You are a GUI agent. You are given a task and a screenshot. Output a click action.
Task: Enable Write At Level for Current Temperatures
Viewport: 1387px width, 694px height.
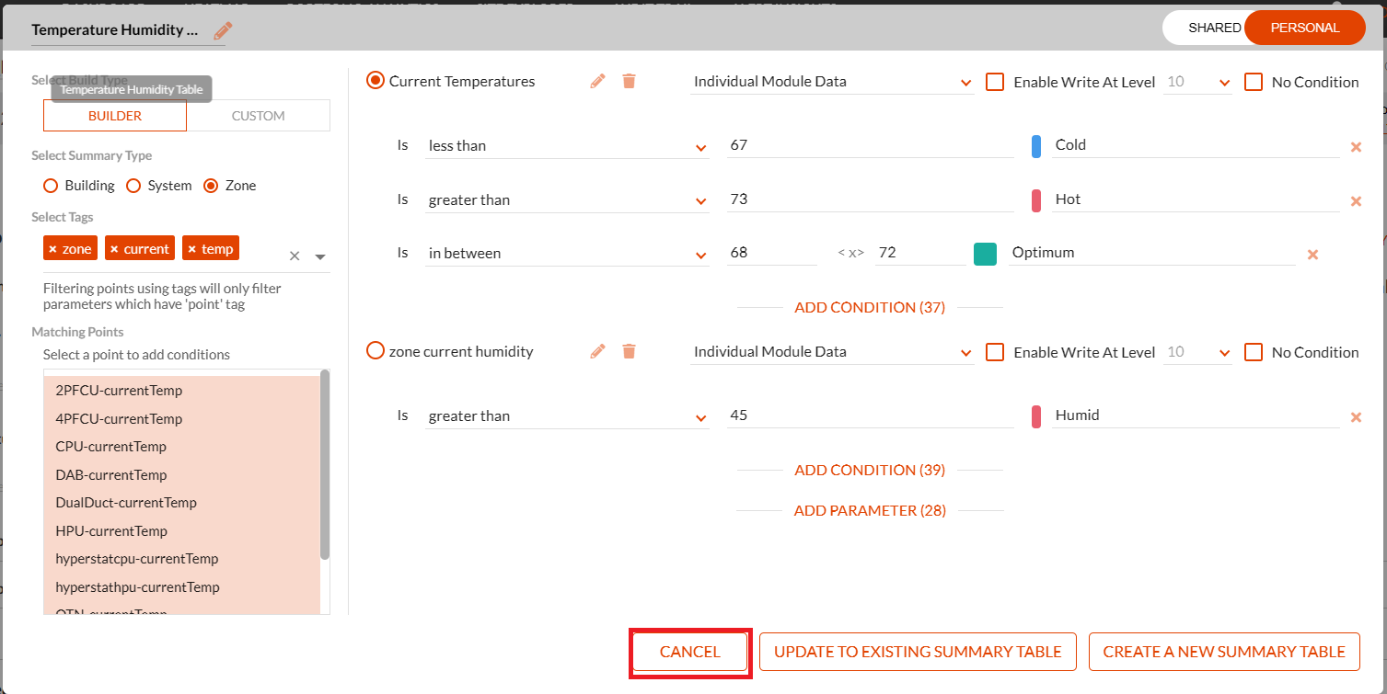[x=995, y=82]
